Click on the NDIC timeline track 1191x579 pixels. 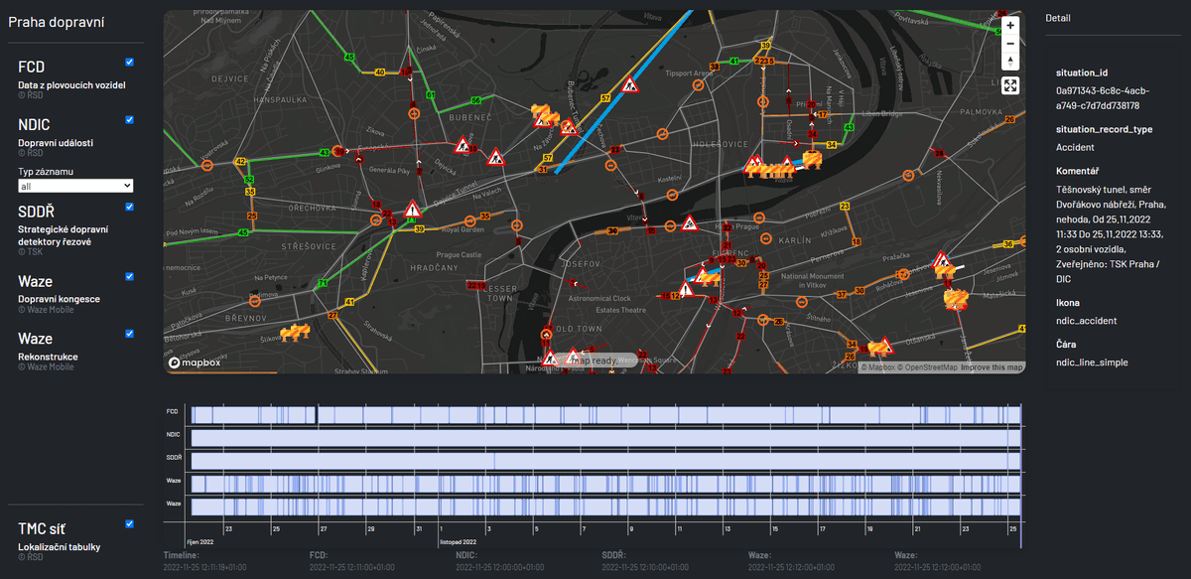(x=605, y=437)
